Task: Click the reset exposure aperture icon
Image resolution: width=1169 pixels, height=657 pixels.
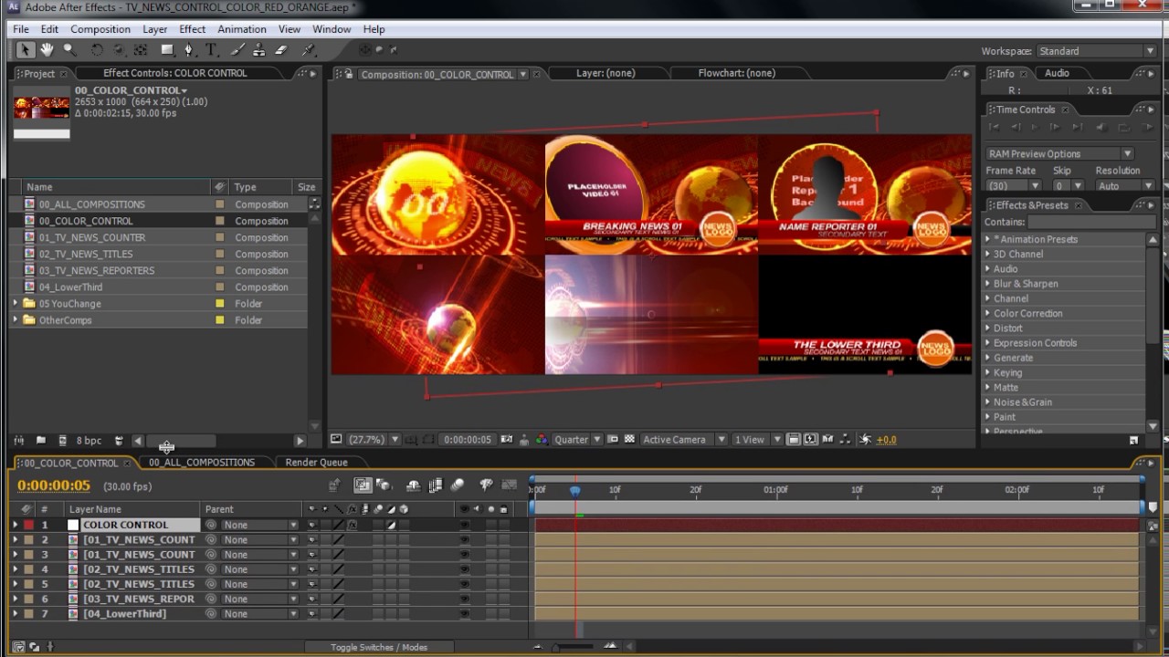Action: pyautogui.click(x=865, y=440)
